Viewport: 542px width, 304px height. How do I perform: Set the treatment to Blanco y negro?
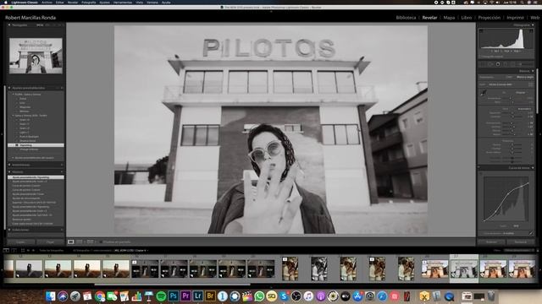[525, 77]
